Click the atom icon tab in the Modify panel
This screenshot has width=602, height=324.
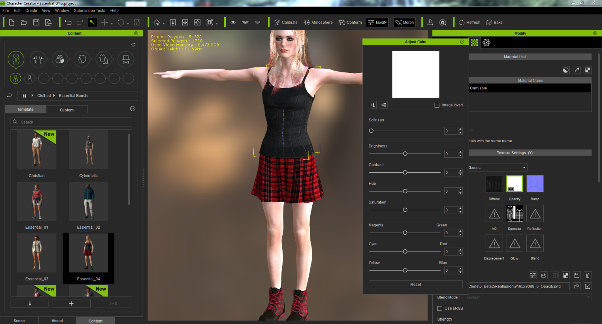coord(486,42)
